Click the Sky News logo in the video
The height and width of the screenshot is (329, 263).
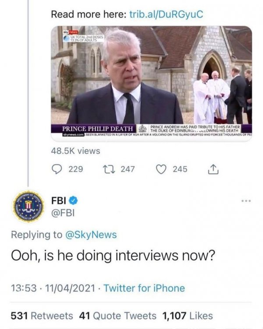click(x=69, y=32)
